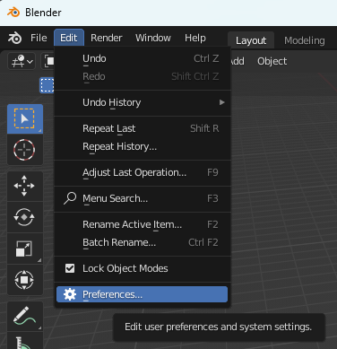
Task: Click the Blender title bar app icon
Action: click(x=13, y=13)
